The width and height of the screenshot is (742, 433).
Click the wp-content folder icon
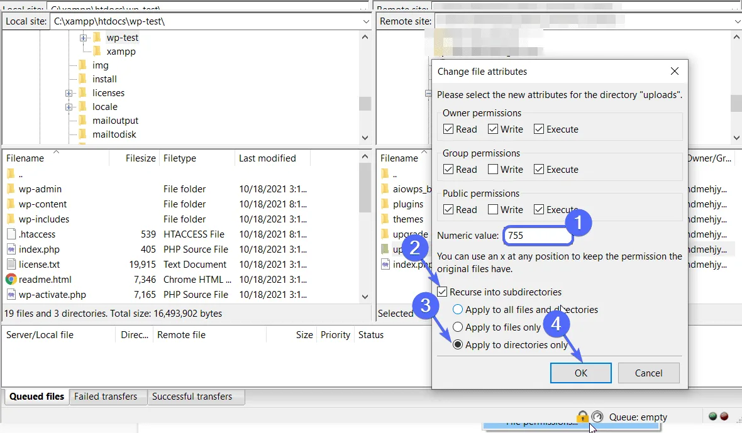point(11,204)
